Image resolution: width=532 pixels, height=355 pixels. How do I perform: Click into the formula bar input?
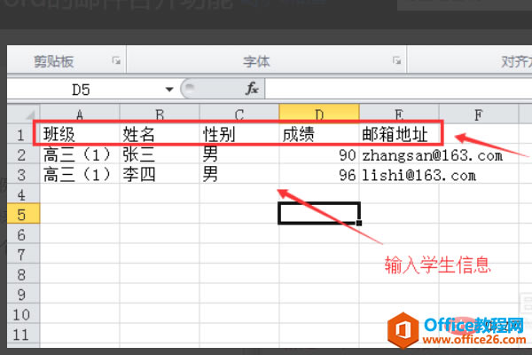coord(398,90)
